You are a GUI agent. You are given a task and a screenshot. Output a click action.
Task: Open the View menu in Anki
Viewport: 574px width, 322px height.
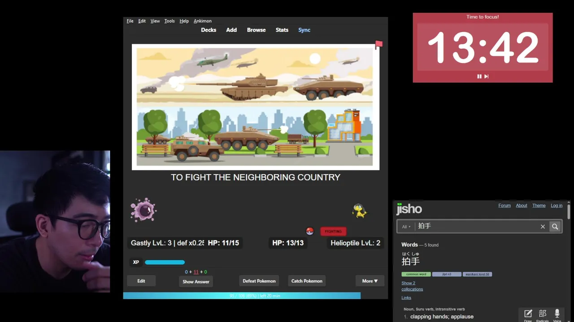point(155,21)
